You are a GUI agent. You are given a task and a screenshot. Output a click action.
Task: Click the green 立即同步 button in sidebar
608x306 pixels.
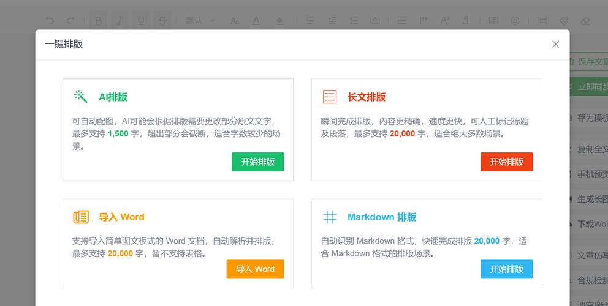click(x=588, y=86)
